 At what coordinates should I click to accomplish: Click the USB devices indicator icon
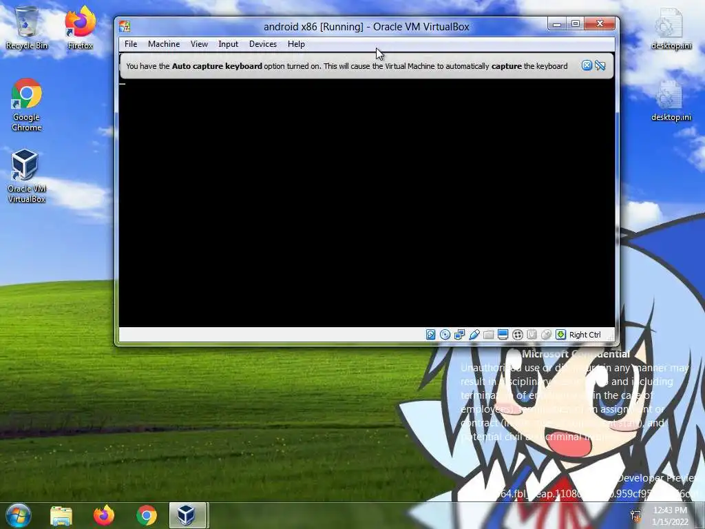(474, 334)
